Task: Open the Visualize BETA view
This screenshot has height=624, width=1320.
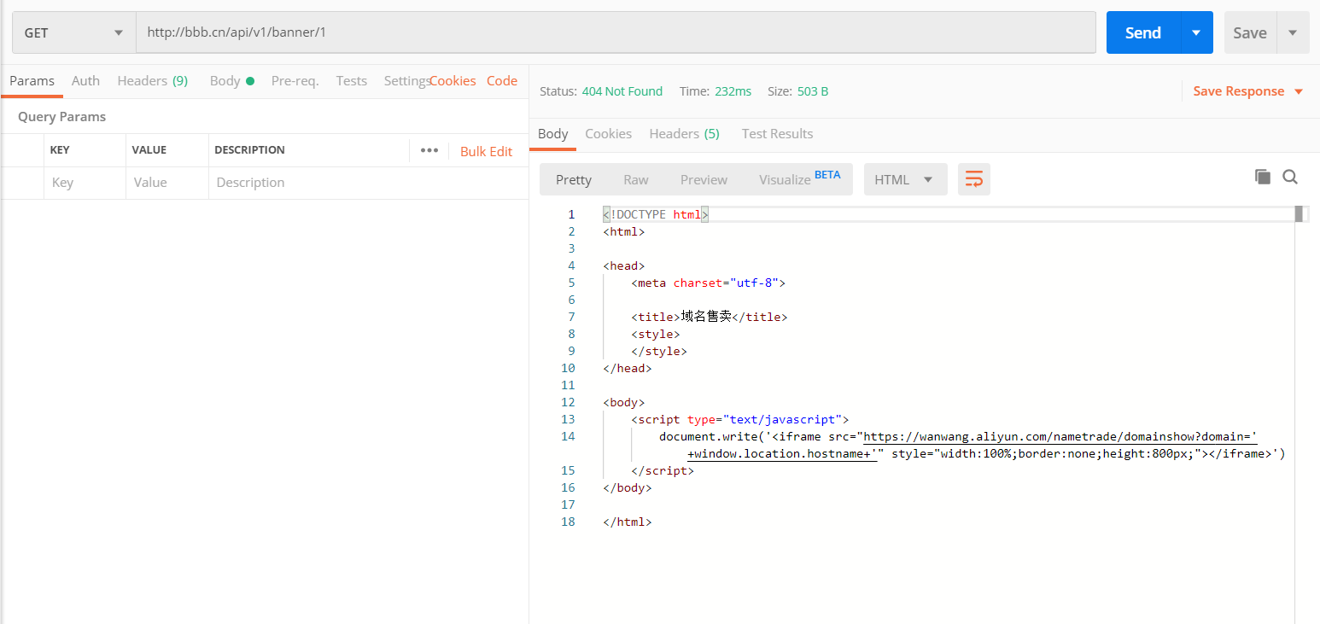Action: [799, 179]
